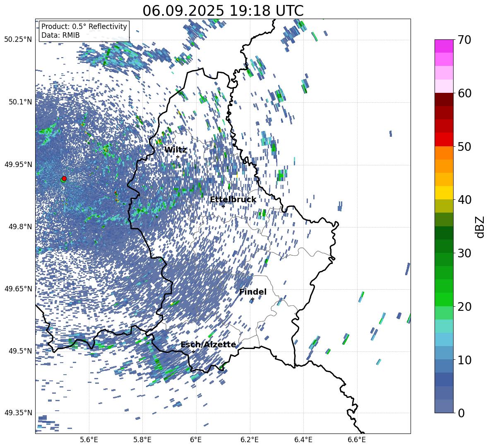Click the Wiltz station cross marker
This screenshot has width=490, height=448.
click(x=178, y=157)
